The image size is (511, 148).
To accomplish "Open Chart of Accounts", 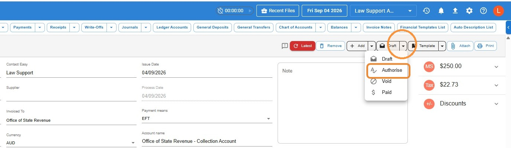I will (296, 27).
